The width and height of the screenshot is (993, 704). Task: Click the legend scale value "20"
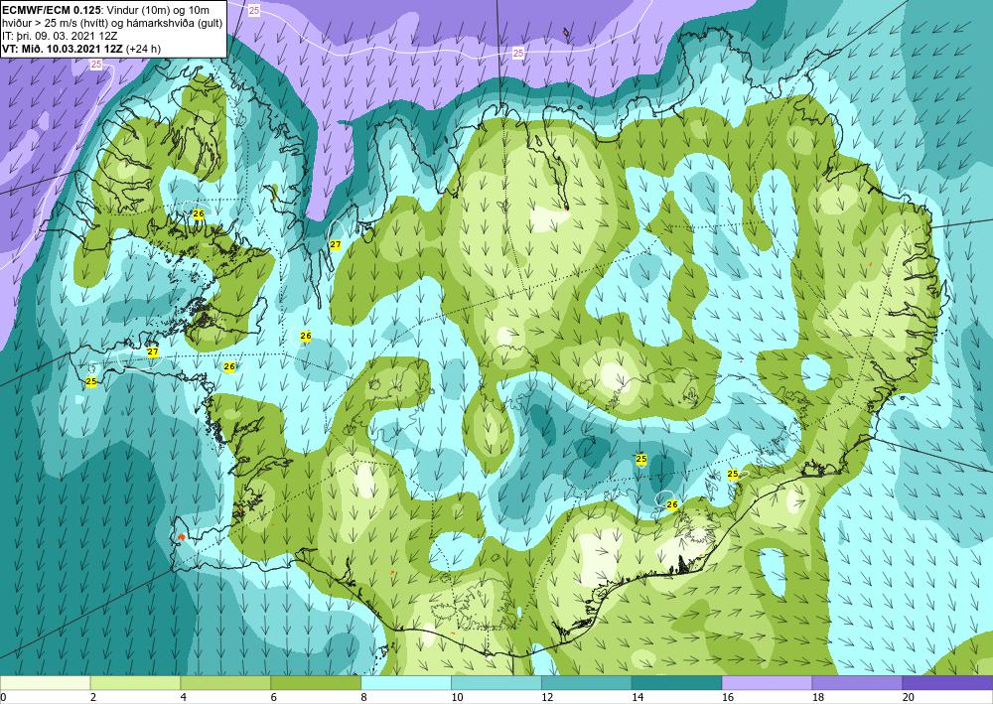(909, 698)
